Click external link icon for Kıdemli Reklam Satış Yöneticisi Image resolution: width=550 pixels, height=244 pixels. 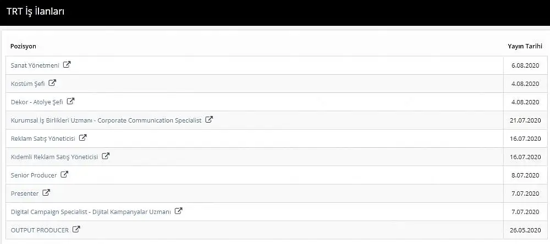[106, 157]
